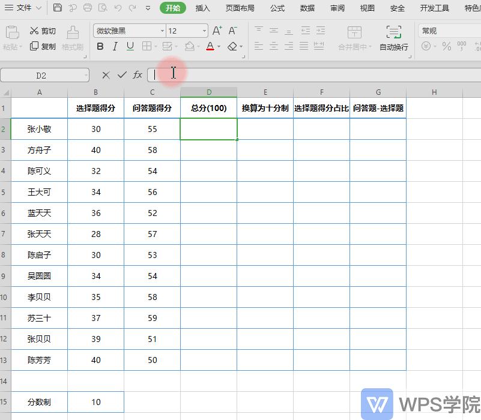
Task: Apply percent style from the number group
Action: pyautogui.click(x=447, y=45)
